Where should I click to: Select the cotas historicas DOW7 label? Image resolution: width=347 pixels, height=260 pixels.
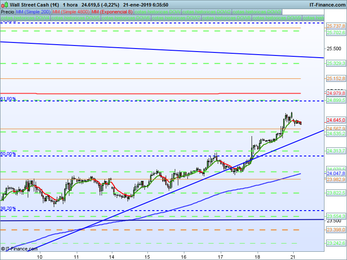click(177, 18)
